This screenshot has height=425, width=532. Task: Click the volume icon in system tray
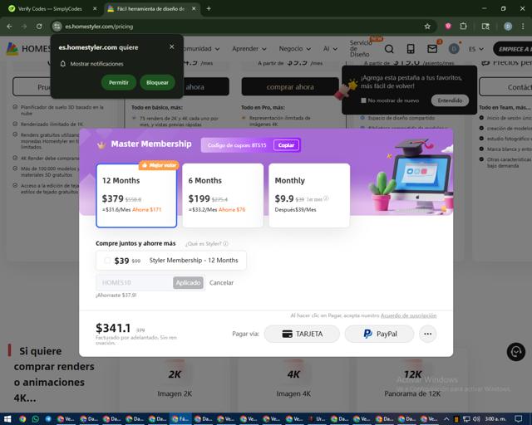(x=476, y=419)
